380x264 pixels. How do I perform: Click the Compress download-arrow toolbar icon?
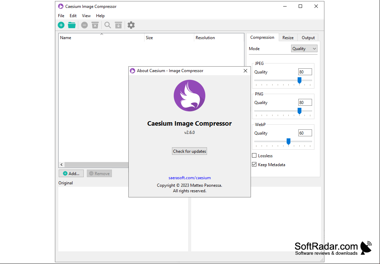click(x=118, y=25)
